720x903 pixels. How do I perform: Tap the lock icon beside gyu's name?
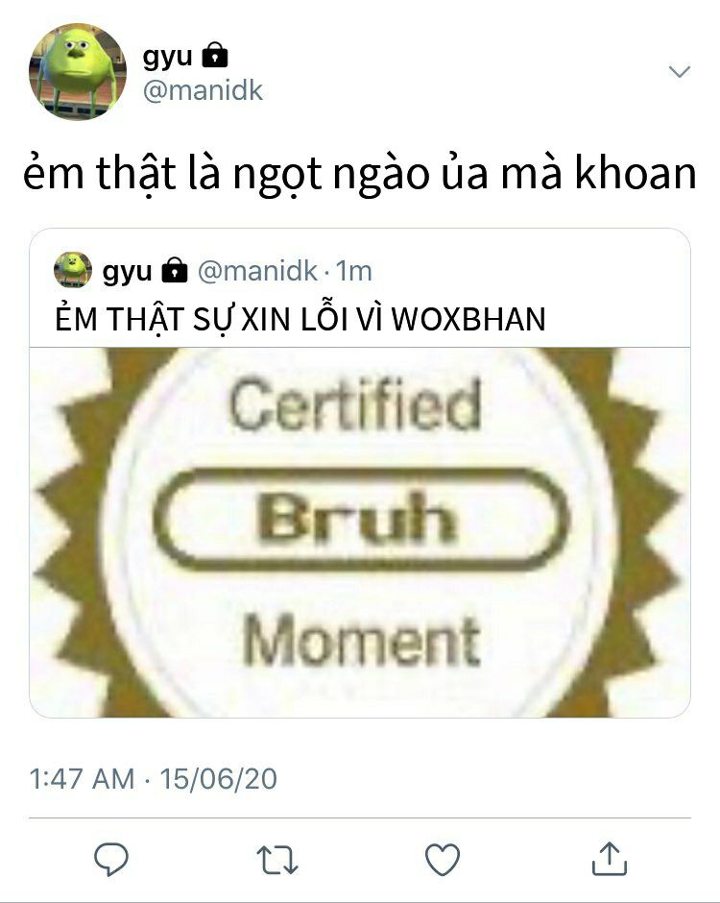215,56
